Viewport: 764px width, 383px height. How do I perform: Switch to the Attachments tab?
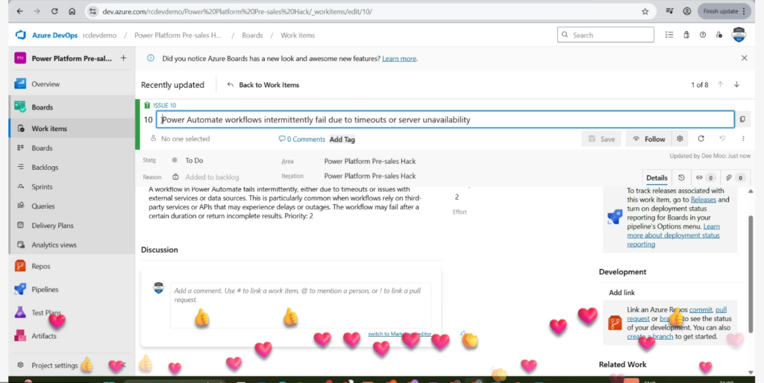click(734, 177)
